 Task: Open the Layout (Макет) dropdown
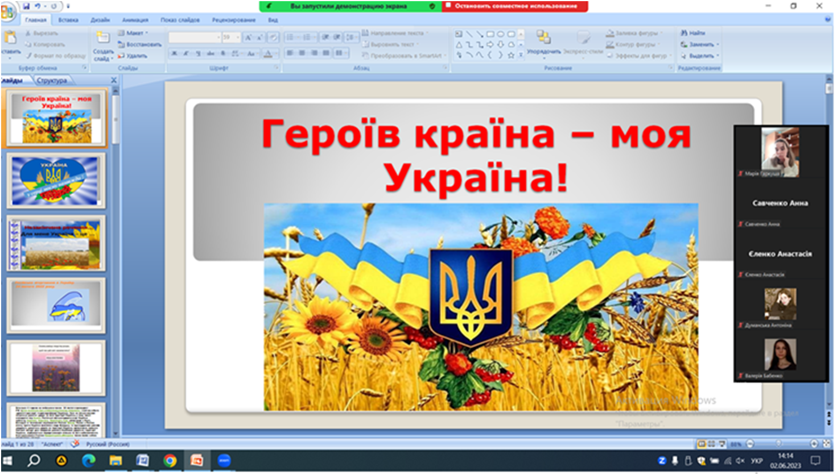(x=133, y=33)
